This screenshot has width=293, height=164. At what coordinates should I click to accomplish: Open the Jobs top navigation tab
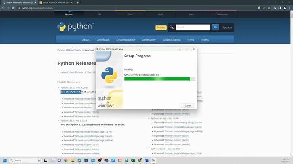pos(191,15)
